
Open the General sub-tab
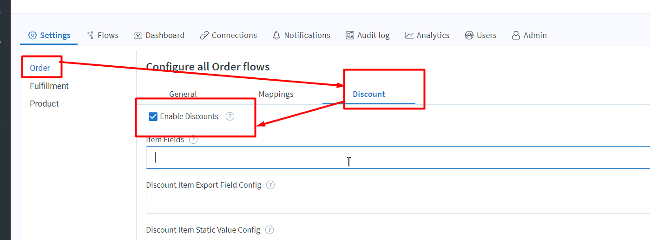183,94
